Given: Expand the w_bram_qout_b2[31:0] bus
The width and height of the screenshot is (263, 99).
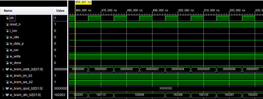Looking at the screenshot, I should [3, 88].
